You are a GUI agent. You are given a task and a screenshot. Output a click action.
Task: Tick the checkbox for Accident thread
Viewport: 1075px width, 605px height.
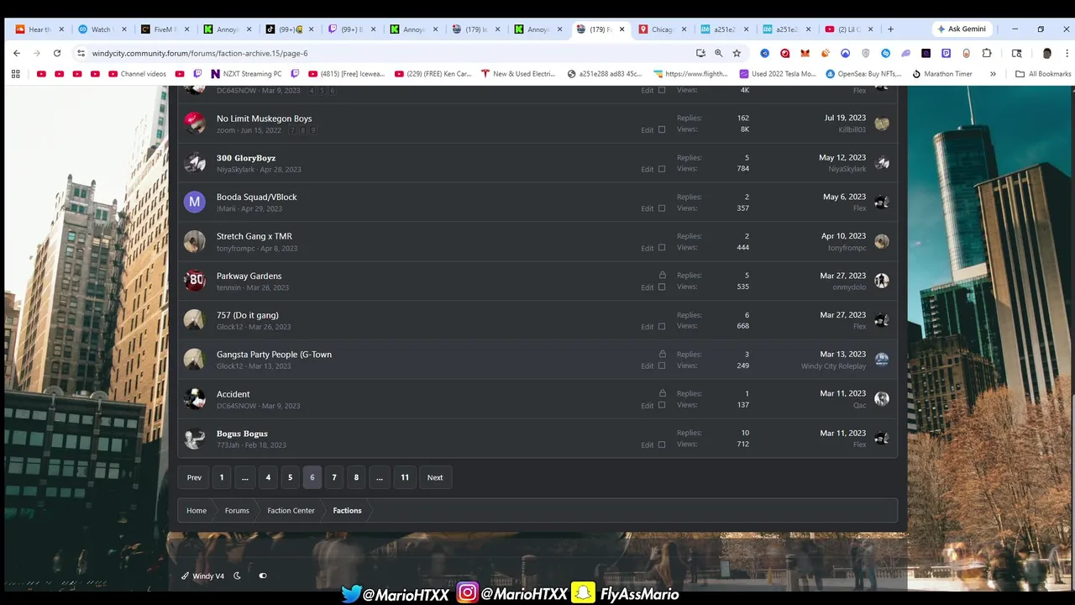tap(662, 405)
